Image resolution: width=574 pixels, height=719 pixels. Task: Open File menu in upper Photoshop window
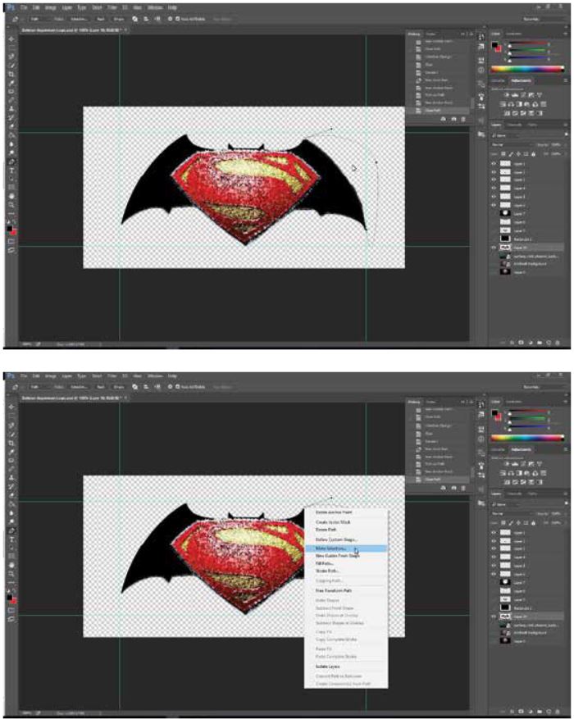[x=24, y=7]
